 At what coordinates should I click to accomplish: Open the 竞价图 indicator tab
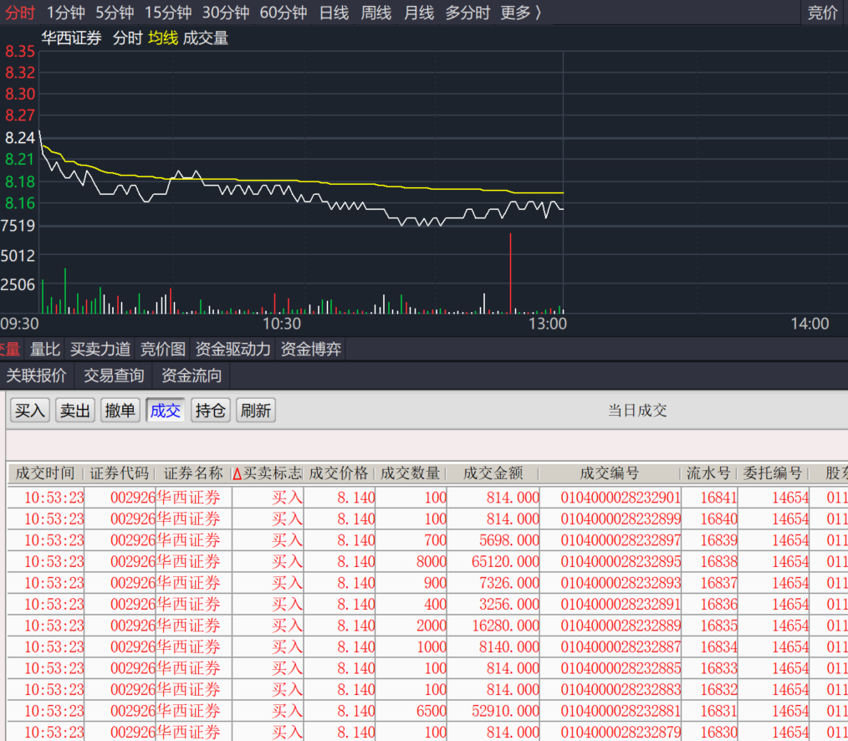(x=163, y=349)
